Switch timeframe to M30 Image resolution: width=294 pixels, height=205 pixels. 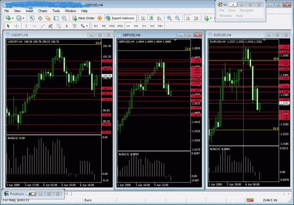pos(120,26)
